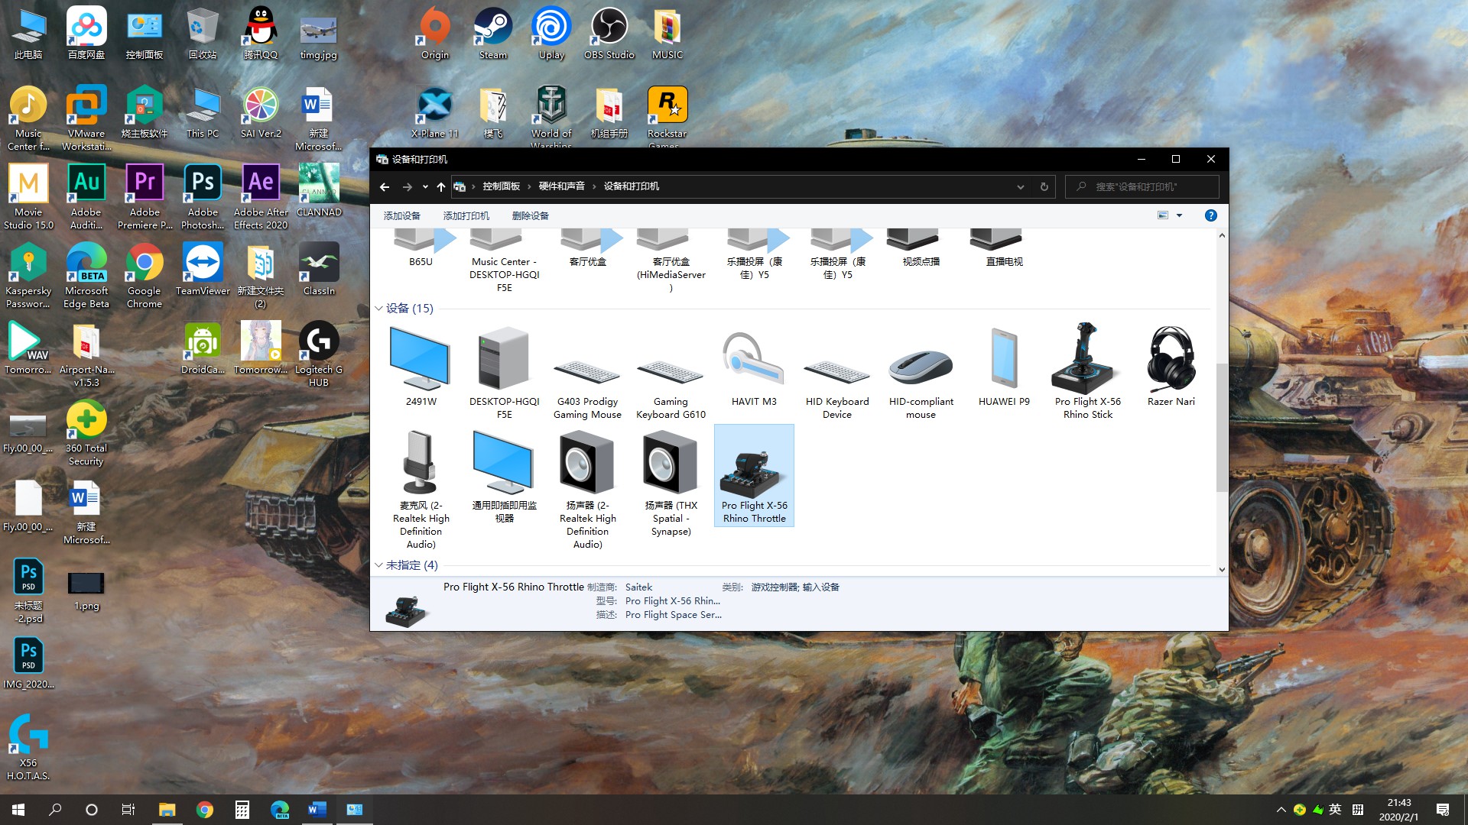Click 添加打印机 in the command bar
1468x825 pixels.
coord(466,215)
